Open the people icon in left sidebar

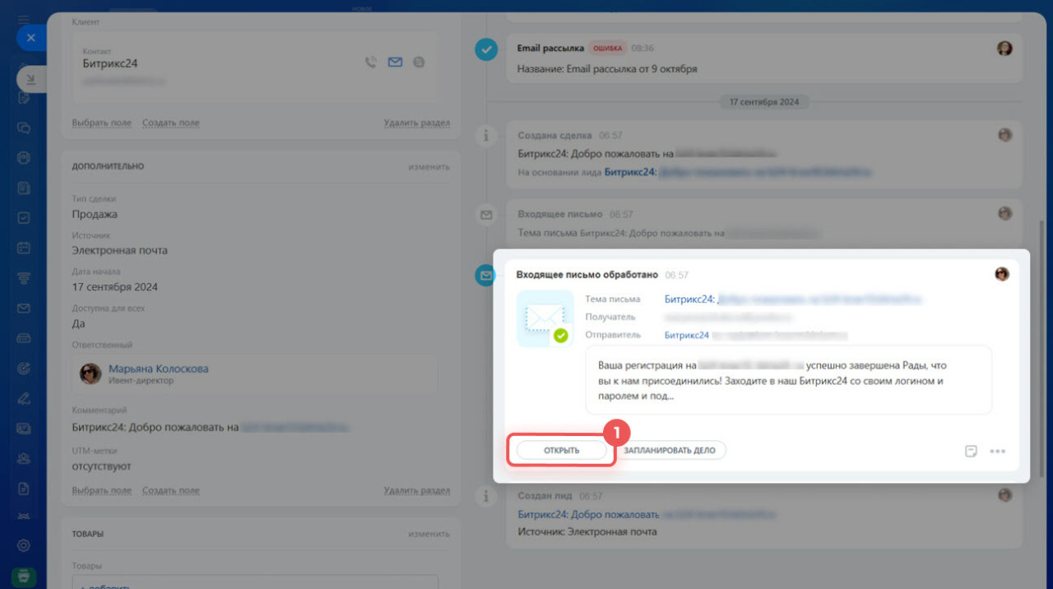coord(24,459)
